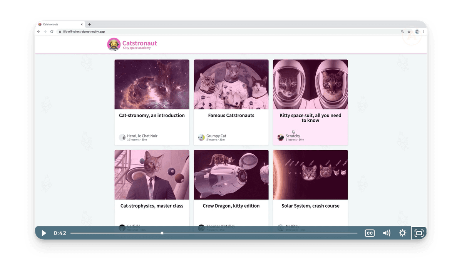Click the page reload icon
This screenshot has width=462, height=260.
point(52,32)
